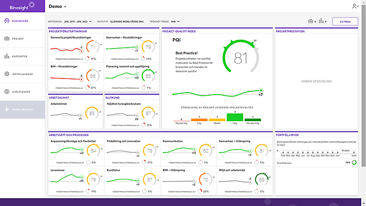Click the BIM – tillämpning 28% improvement ring
The image size is (366, 206).
pyautogui.click(x=200, y=191)
